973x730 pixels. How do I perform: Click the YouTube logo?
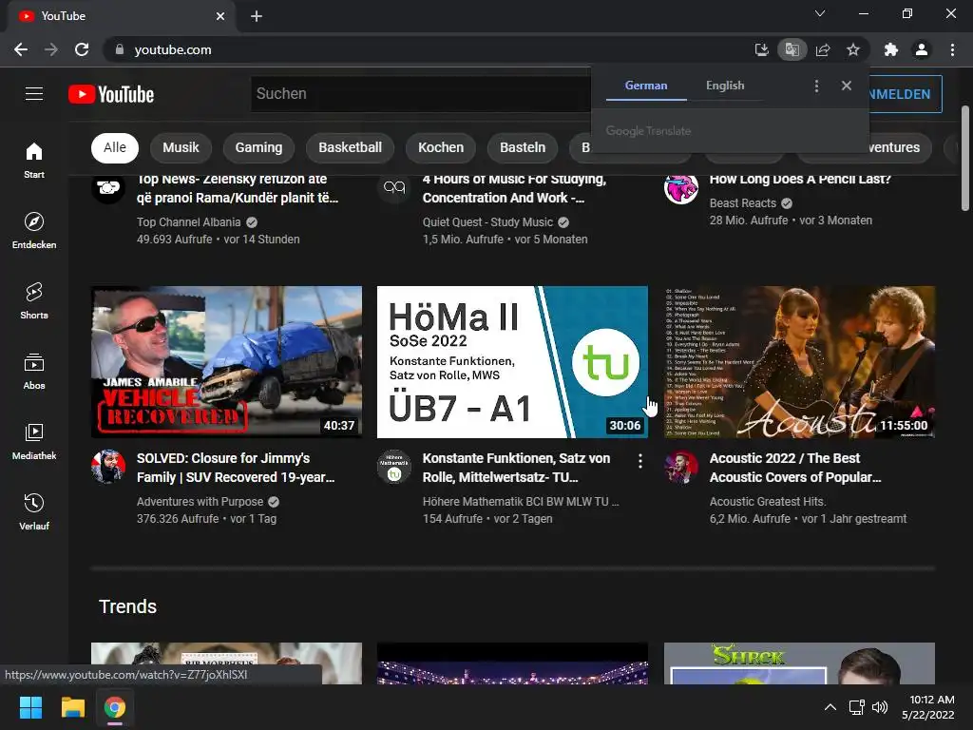point(111,94)
